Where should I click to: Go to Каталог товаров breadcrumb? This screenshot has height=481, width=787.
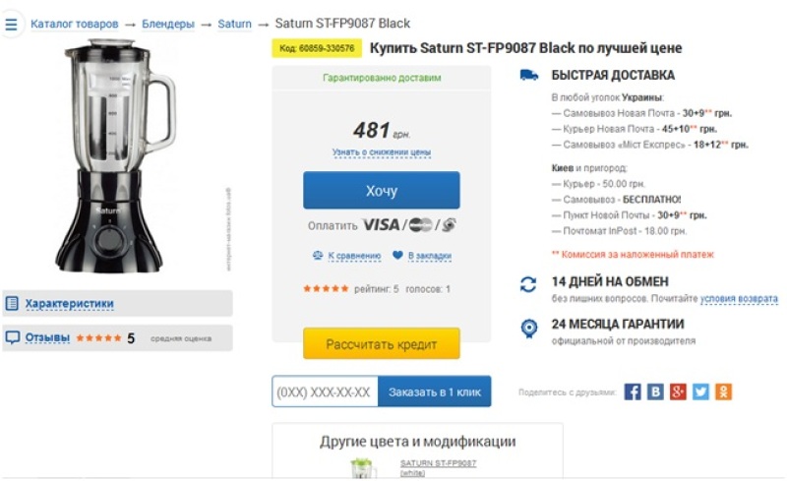[75, 24]
